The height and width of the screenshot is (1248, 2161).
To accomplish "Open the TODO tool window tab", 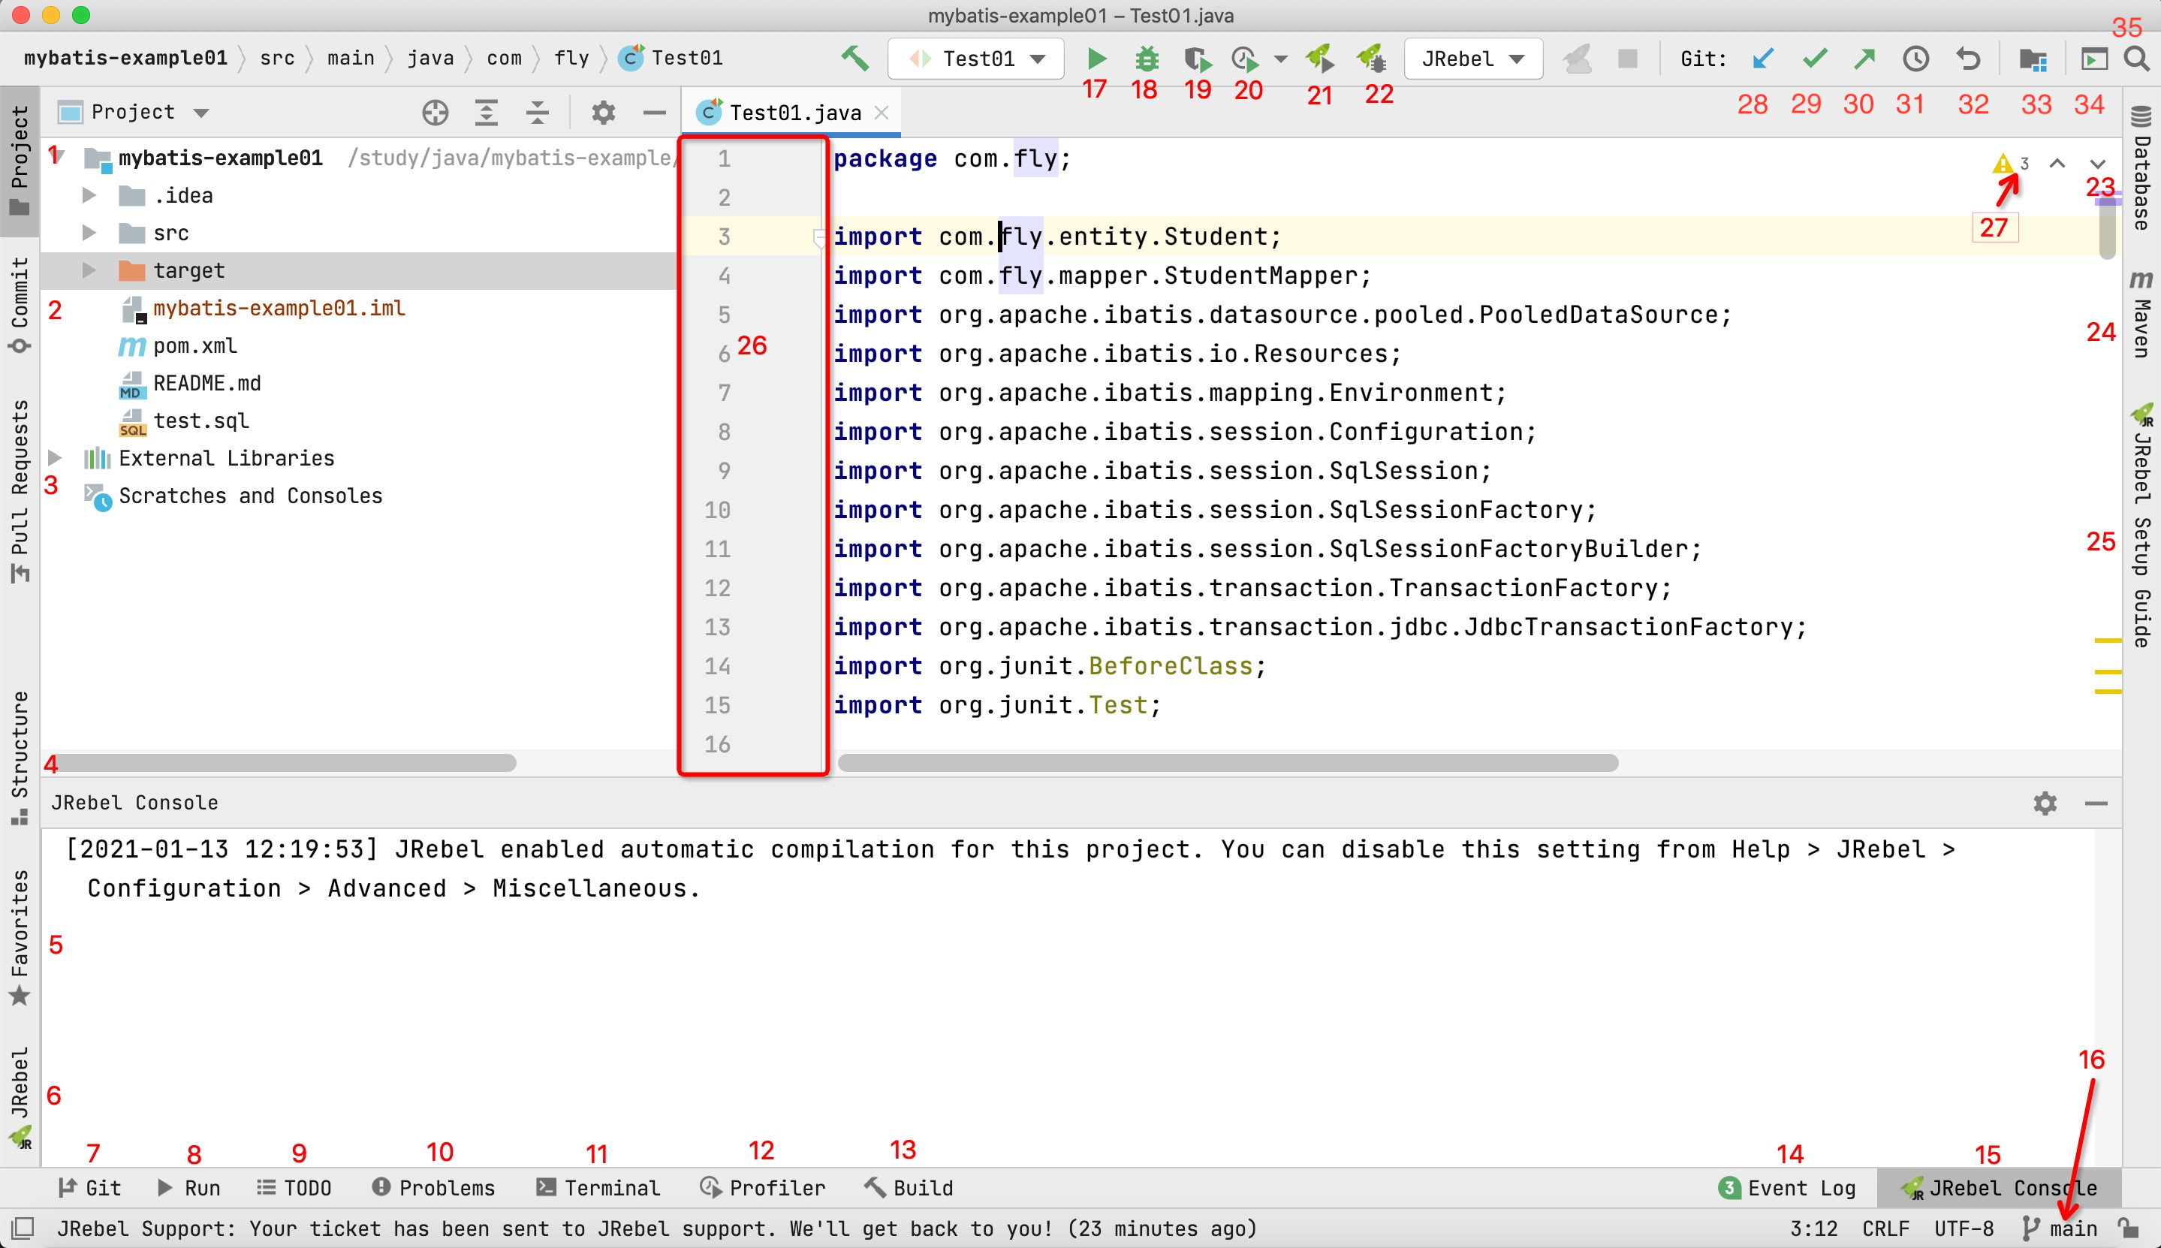I will coord(294,1188).
